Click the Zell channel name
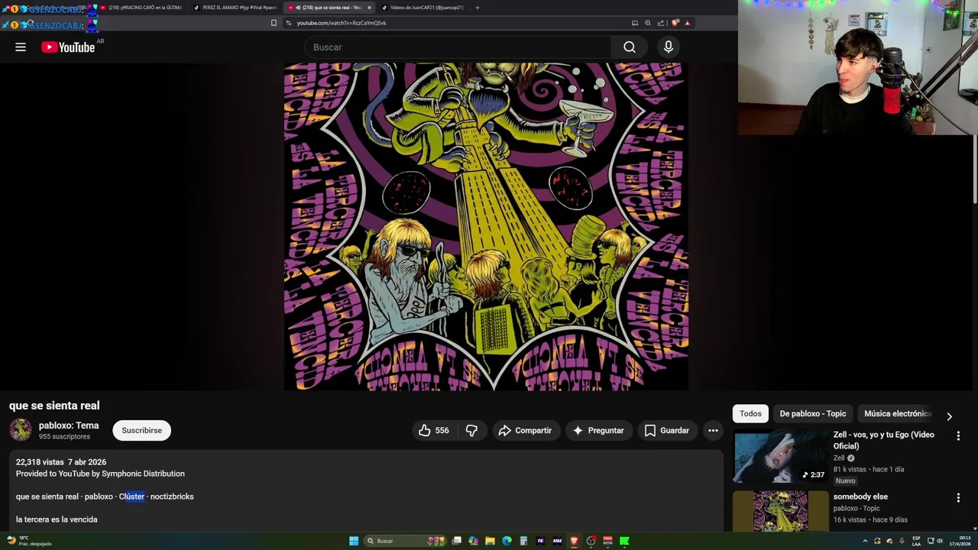This screenshot has height=550, width=978. pyautogui.click(x=839, y=458)
